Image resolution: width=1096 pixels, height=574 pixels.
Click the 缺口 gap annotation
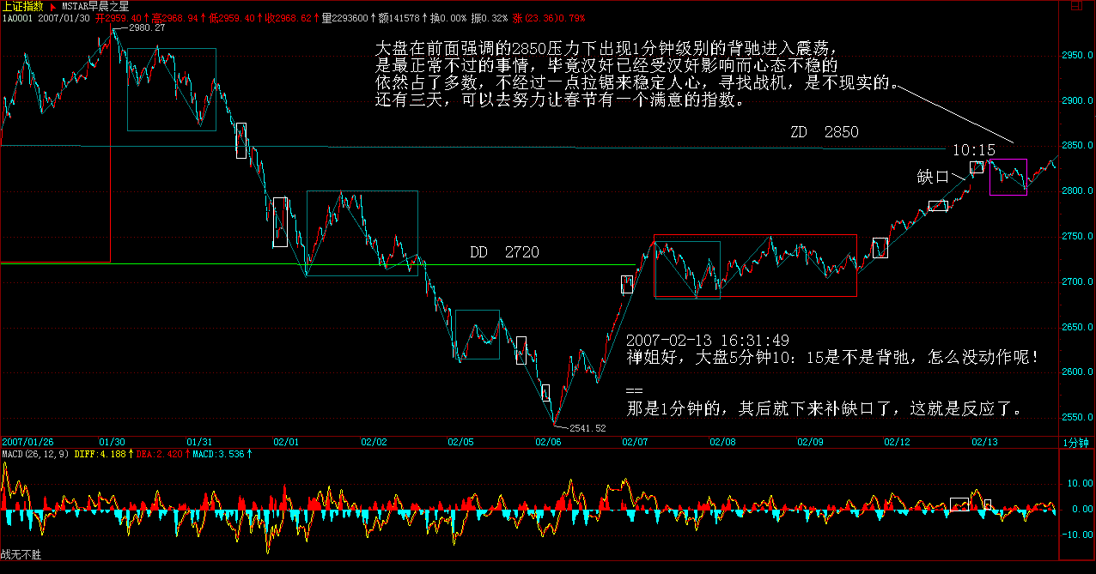tap(933, 177)
